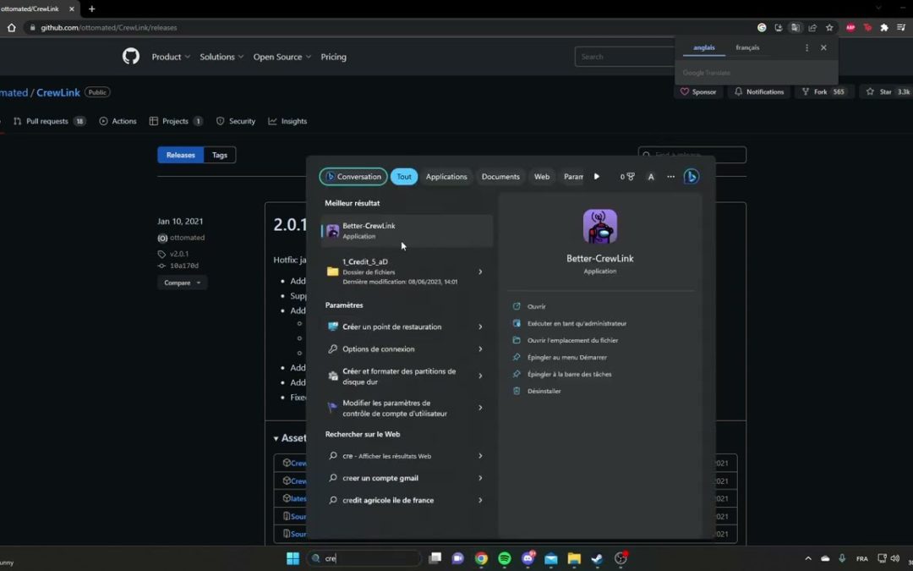Viewport: 913px width, 571px height.
Task: Open the rewards points icon in search panel
Action: [627, 177]
